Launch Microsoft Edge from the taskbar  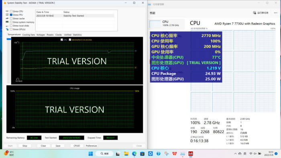134,154
